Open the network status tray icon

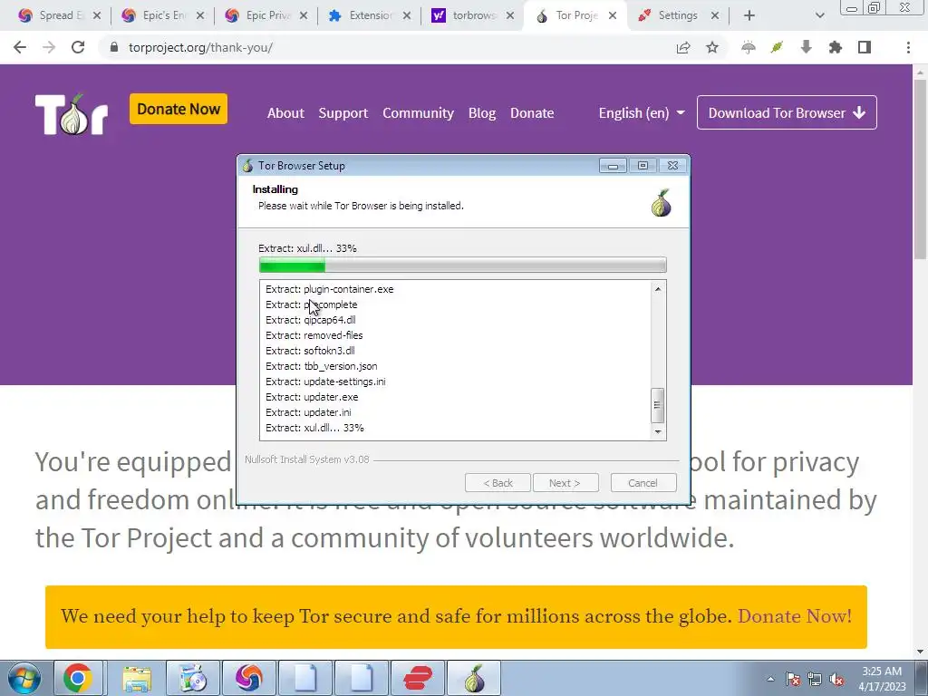[x=815, y=679]
